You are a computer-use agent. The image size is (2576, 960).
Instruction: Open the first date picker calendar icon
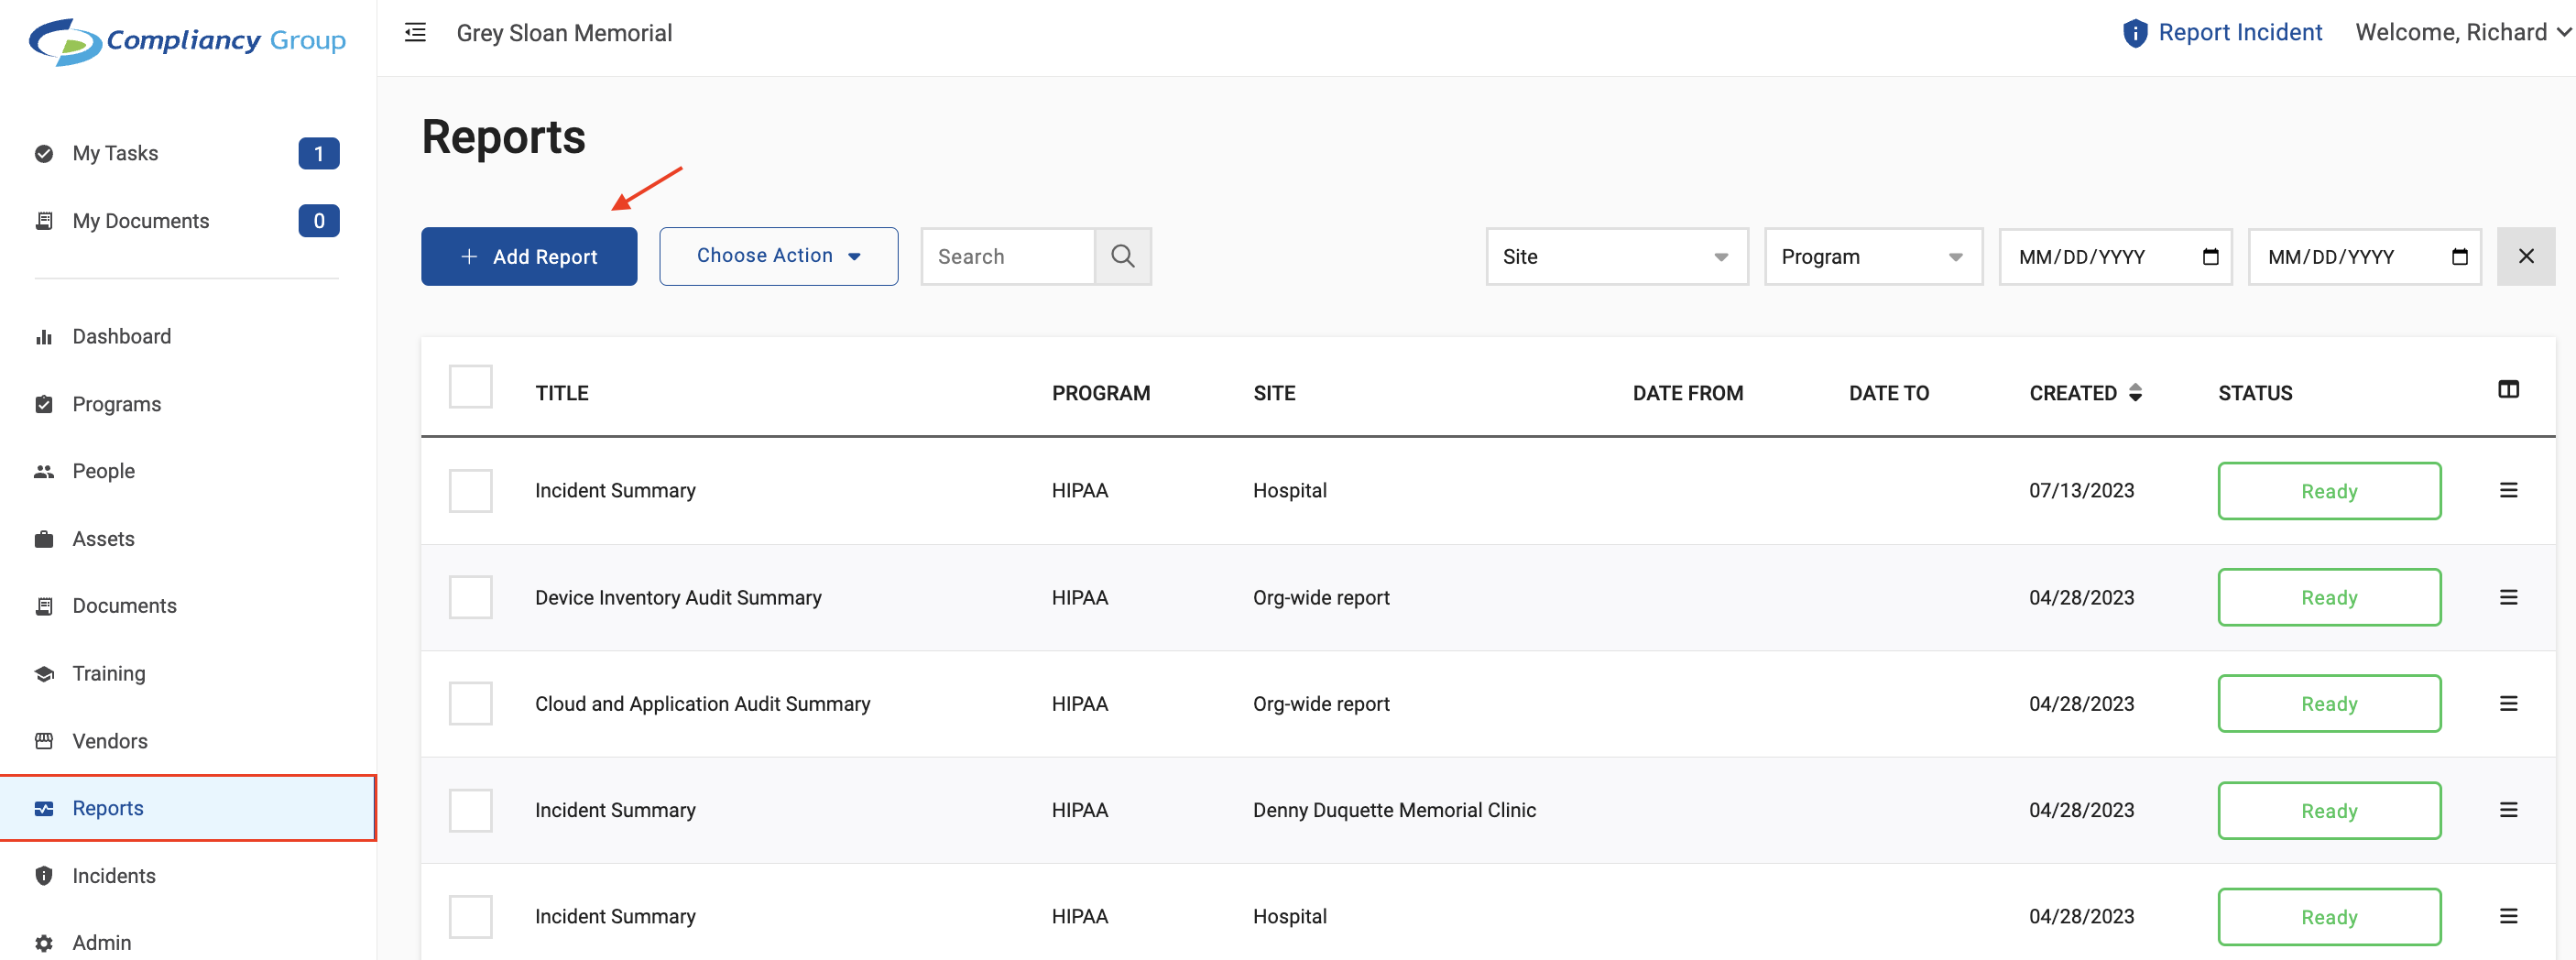click(x=2210, y=257)
